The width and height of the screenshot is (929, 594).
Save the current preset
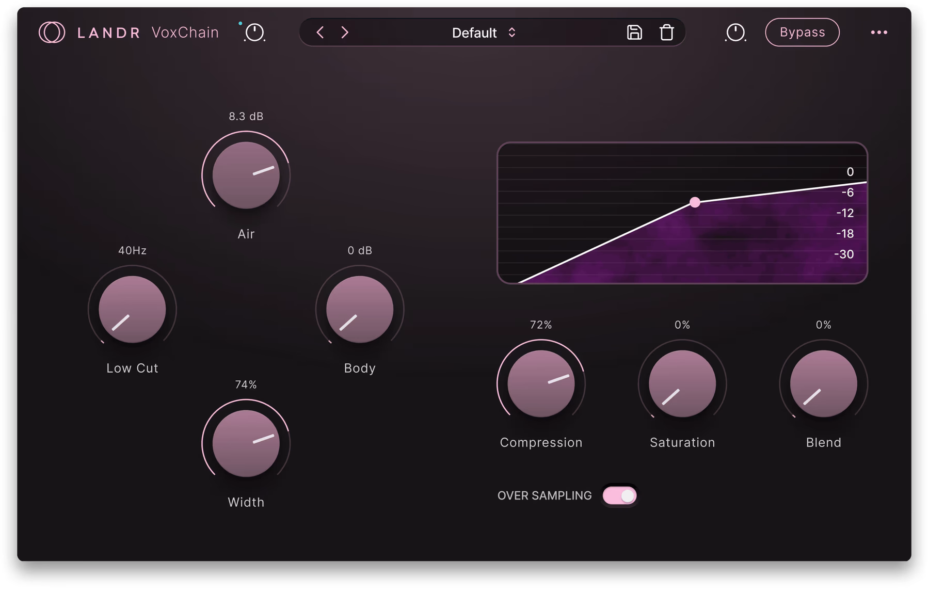tap(634, 33)
